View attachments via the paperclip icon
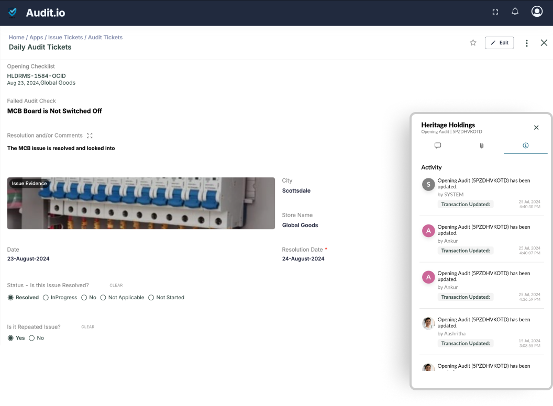Image resolution: width=553 pixels, height=406 pixels. click(x=481, y=145)
